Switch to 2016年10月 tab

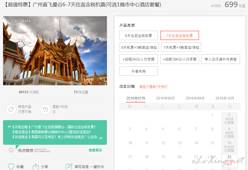[225, 98]
